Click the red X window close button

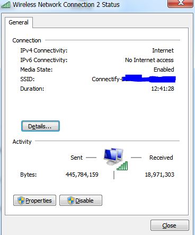point(180,3)
